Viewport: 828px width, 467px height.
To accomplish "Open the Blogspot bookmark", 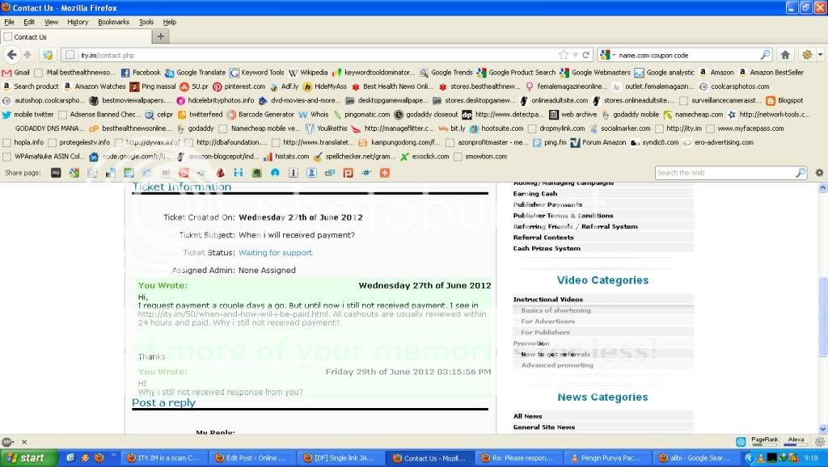I will 784,100.
